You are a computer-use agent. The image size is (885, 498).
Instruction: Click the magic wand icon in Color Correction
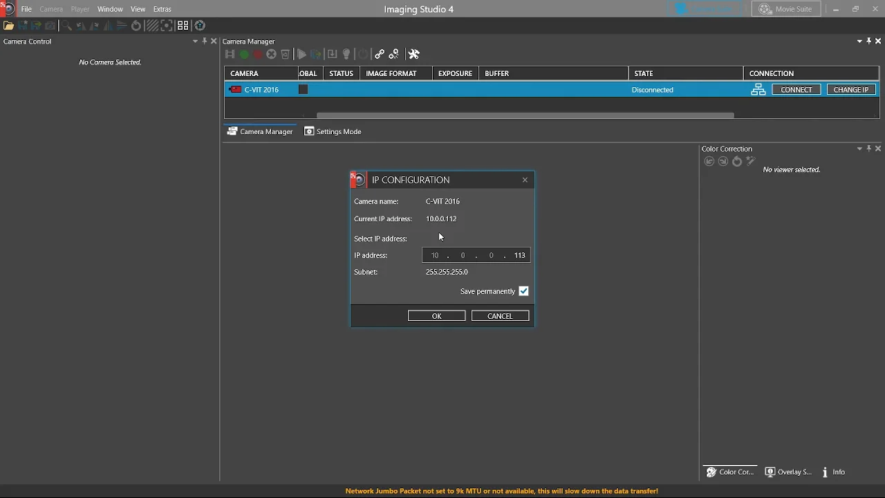(x=751, y=161)
